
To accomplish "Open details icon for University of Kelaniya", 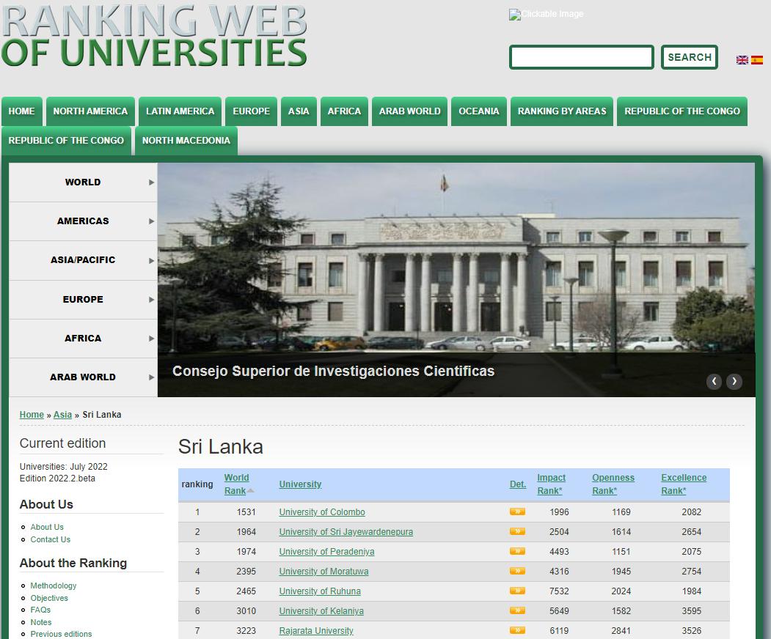I will [517, 610].
